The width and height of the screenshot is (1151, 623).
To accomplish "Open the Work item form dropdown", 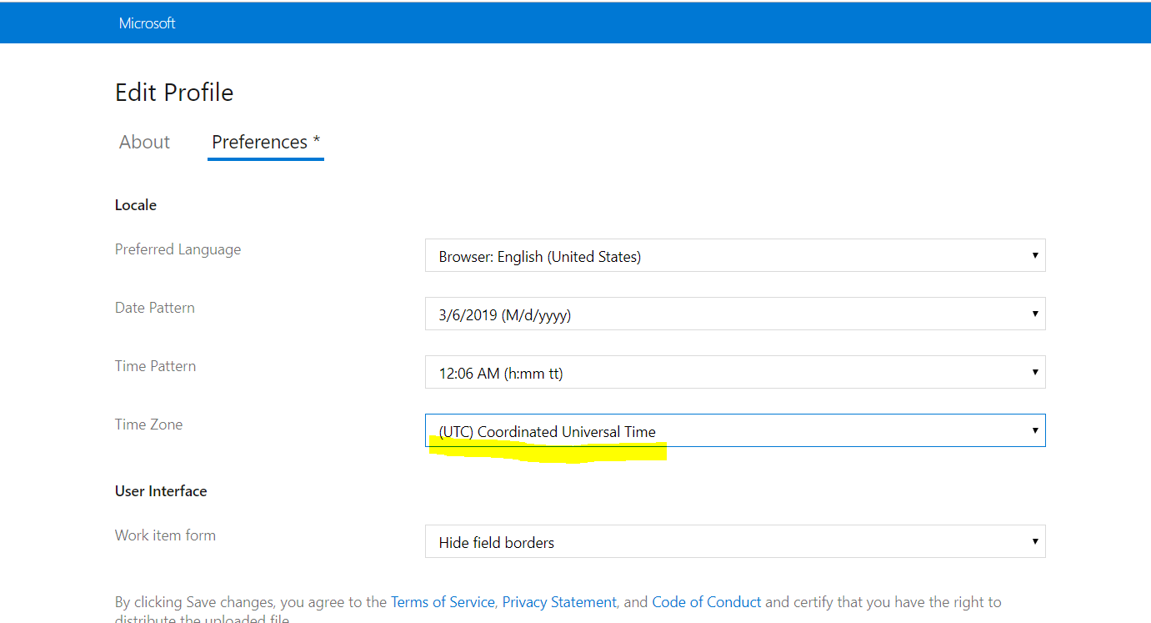I will 735,541.
